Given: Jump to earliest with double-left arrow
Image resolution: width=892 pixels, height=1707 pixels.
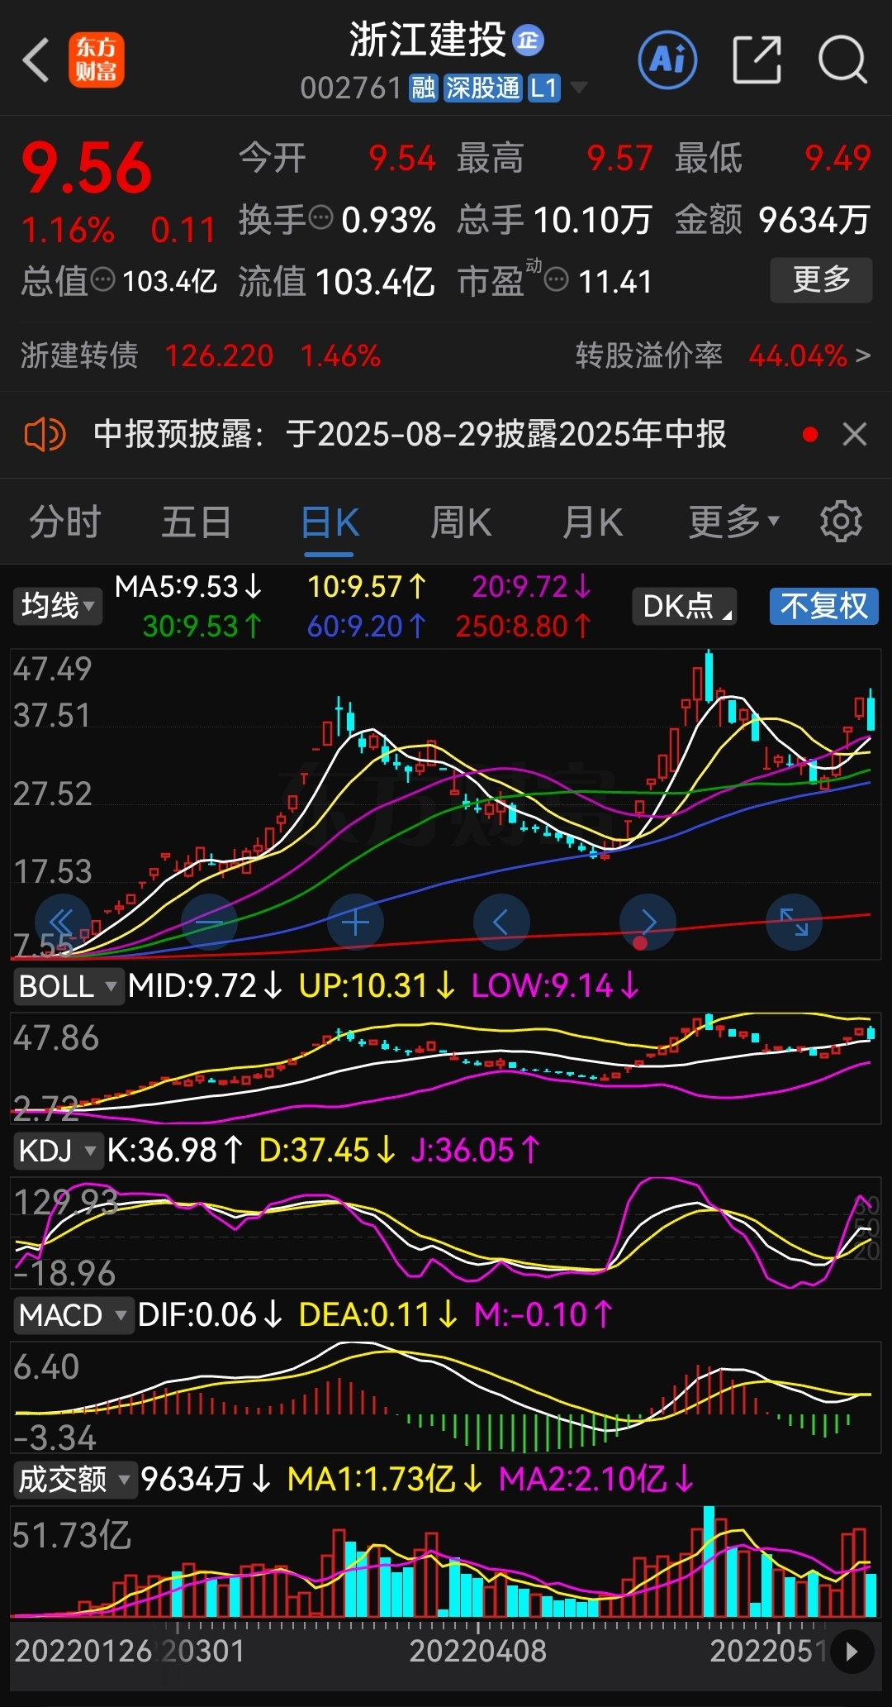Looking at the screenshot, I should (x=63, y=922).
